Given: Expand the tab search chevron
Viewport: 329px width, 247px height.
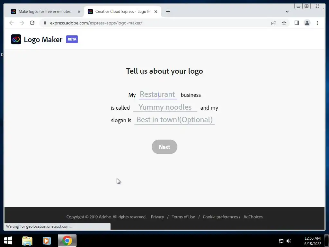Looking at the screenshot, I should (287, 12).
